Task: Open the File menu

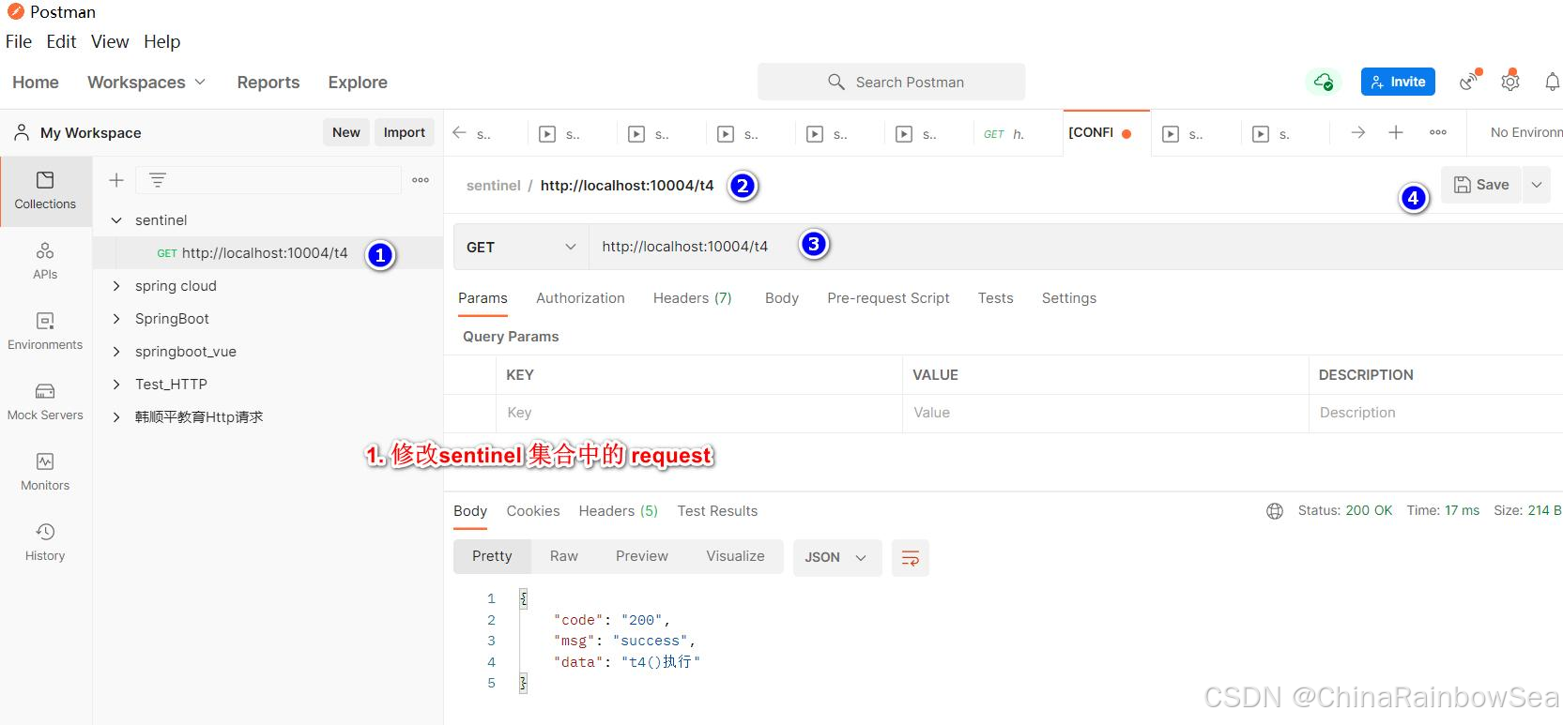Action: coord(19,42)
